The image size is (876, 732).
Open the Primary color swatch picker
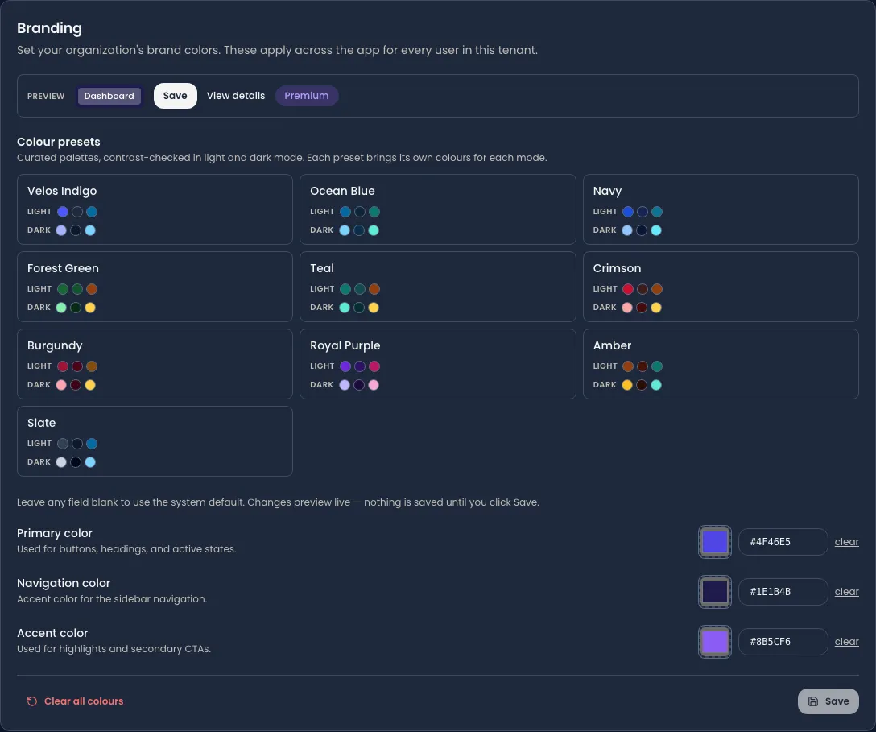point(714,542)
